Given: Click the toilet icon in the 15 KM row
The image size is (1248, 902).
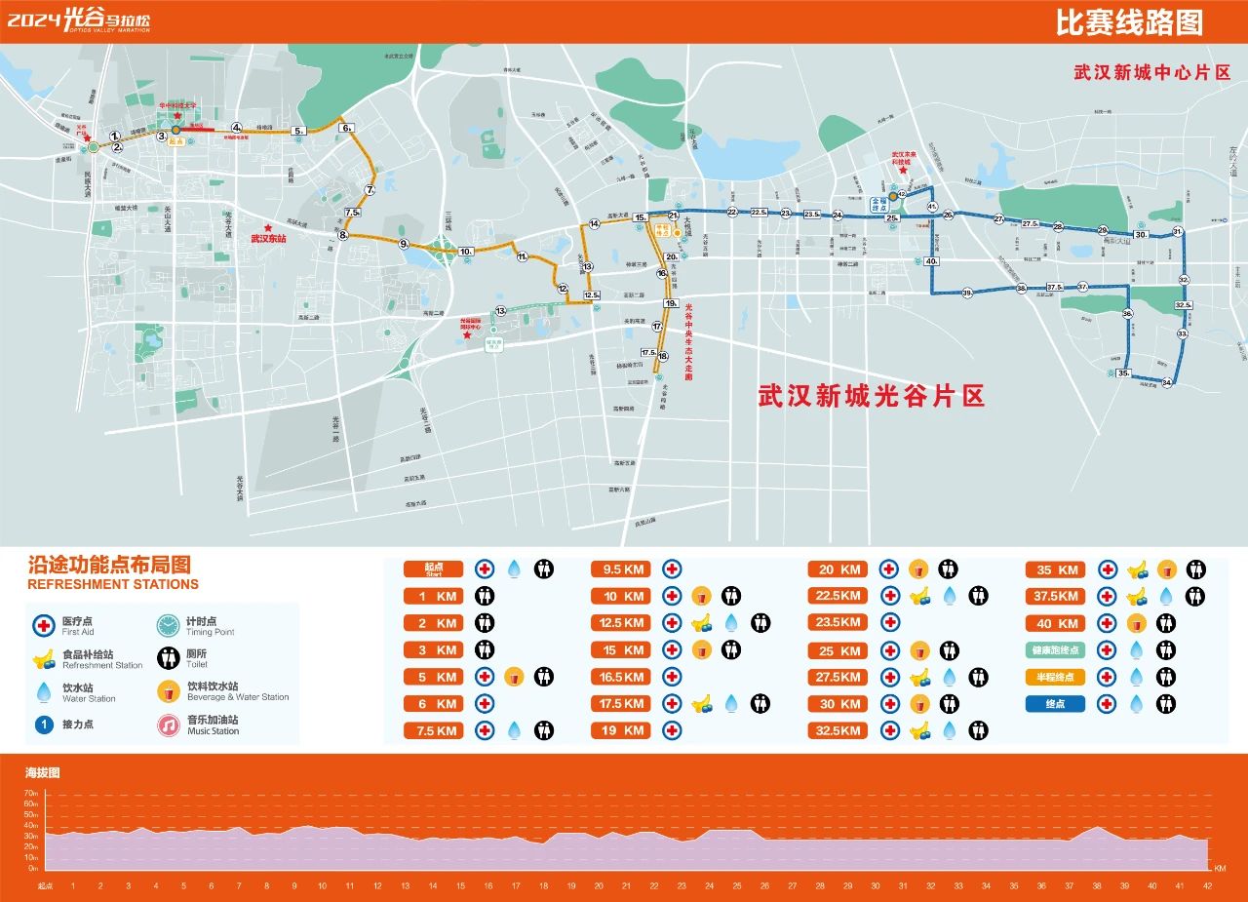Looking at the screenshot, I should tap(730, 649).
